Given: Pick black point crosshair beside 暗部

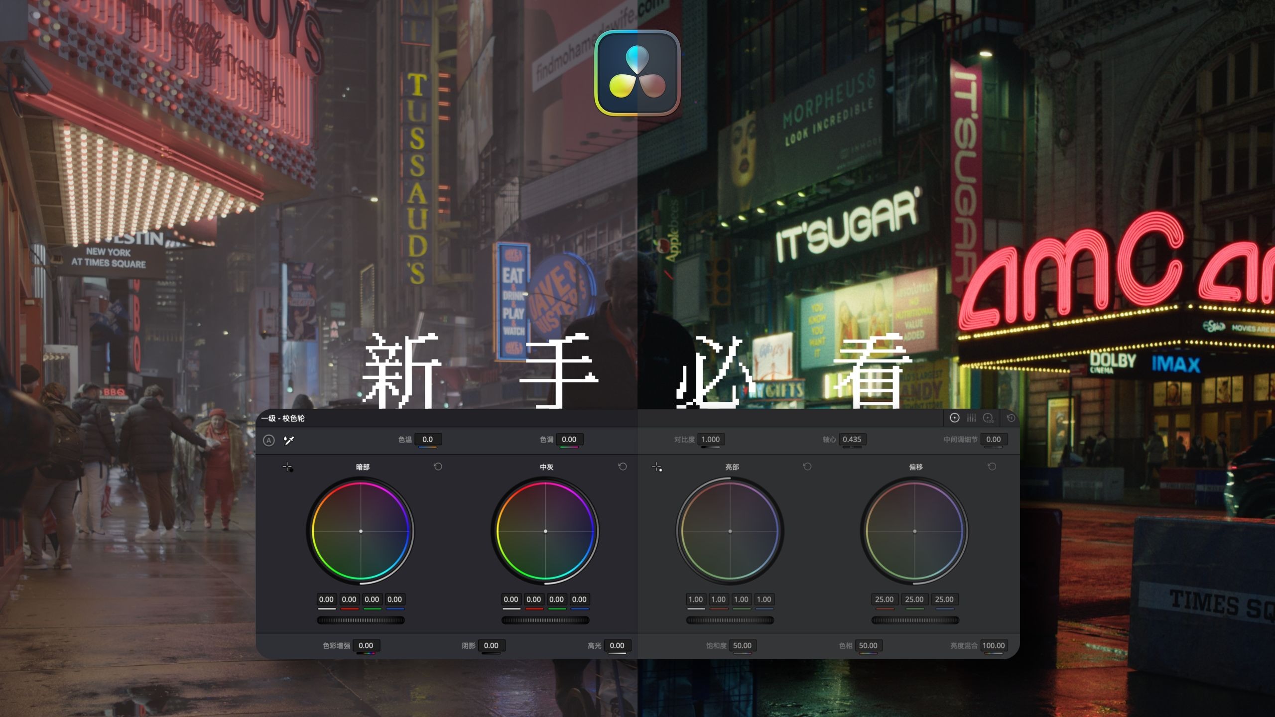Looking at the screenshot, I should [x=288, y=467].
